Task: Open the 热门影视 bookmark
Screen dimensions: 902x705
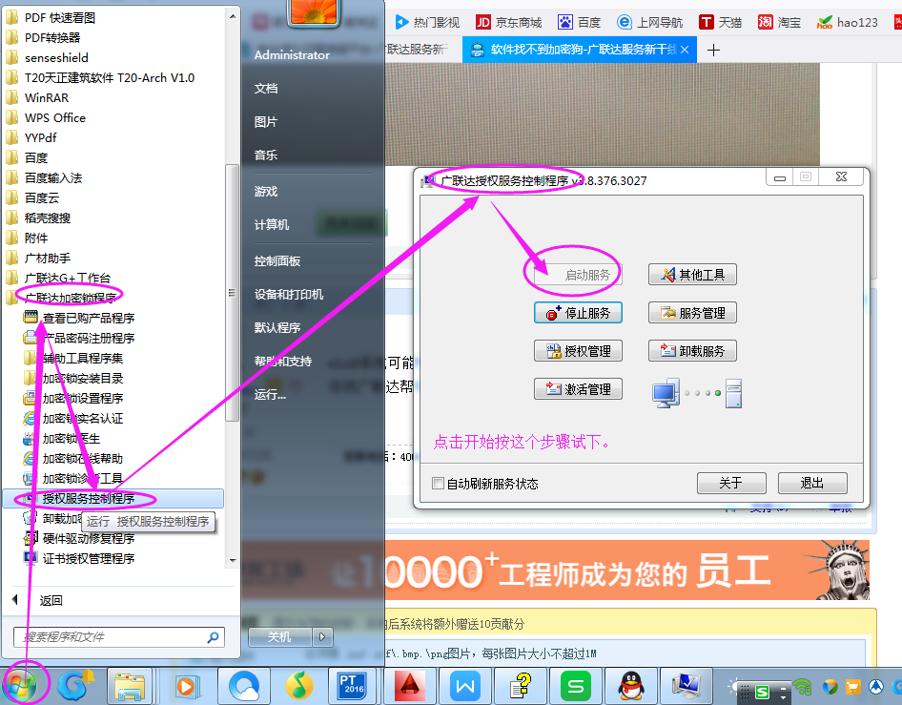Action: click(427, 23)
